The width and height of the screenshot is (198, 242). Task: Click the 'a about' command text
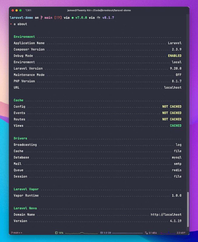coord(20,24)
